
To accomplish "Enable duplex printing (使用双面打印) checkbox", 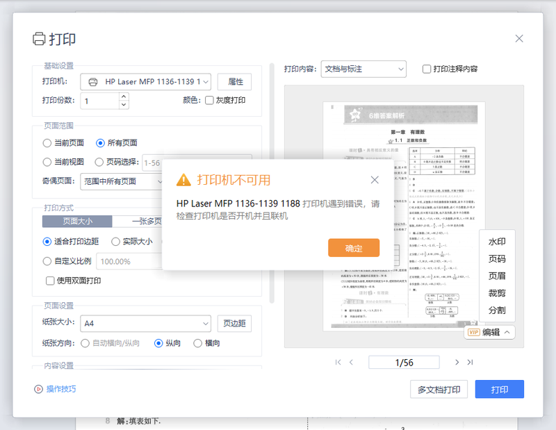I will click(x=50, y=281).
